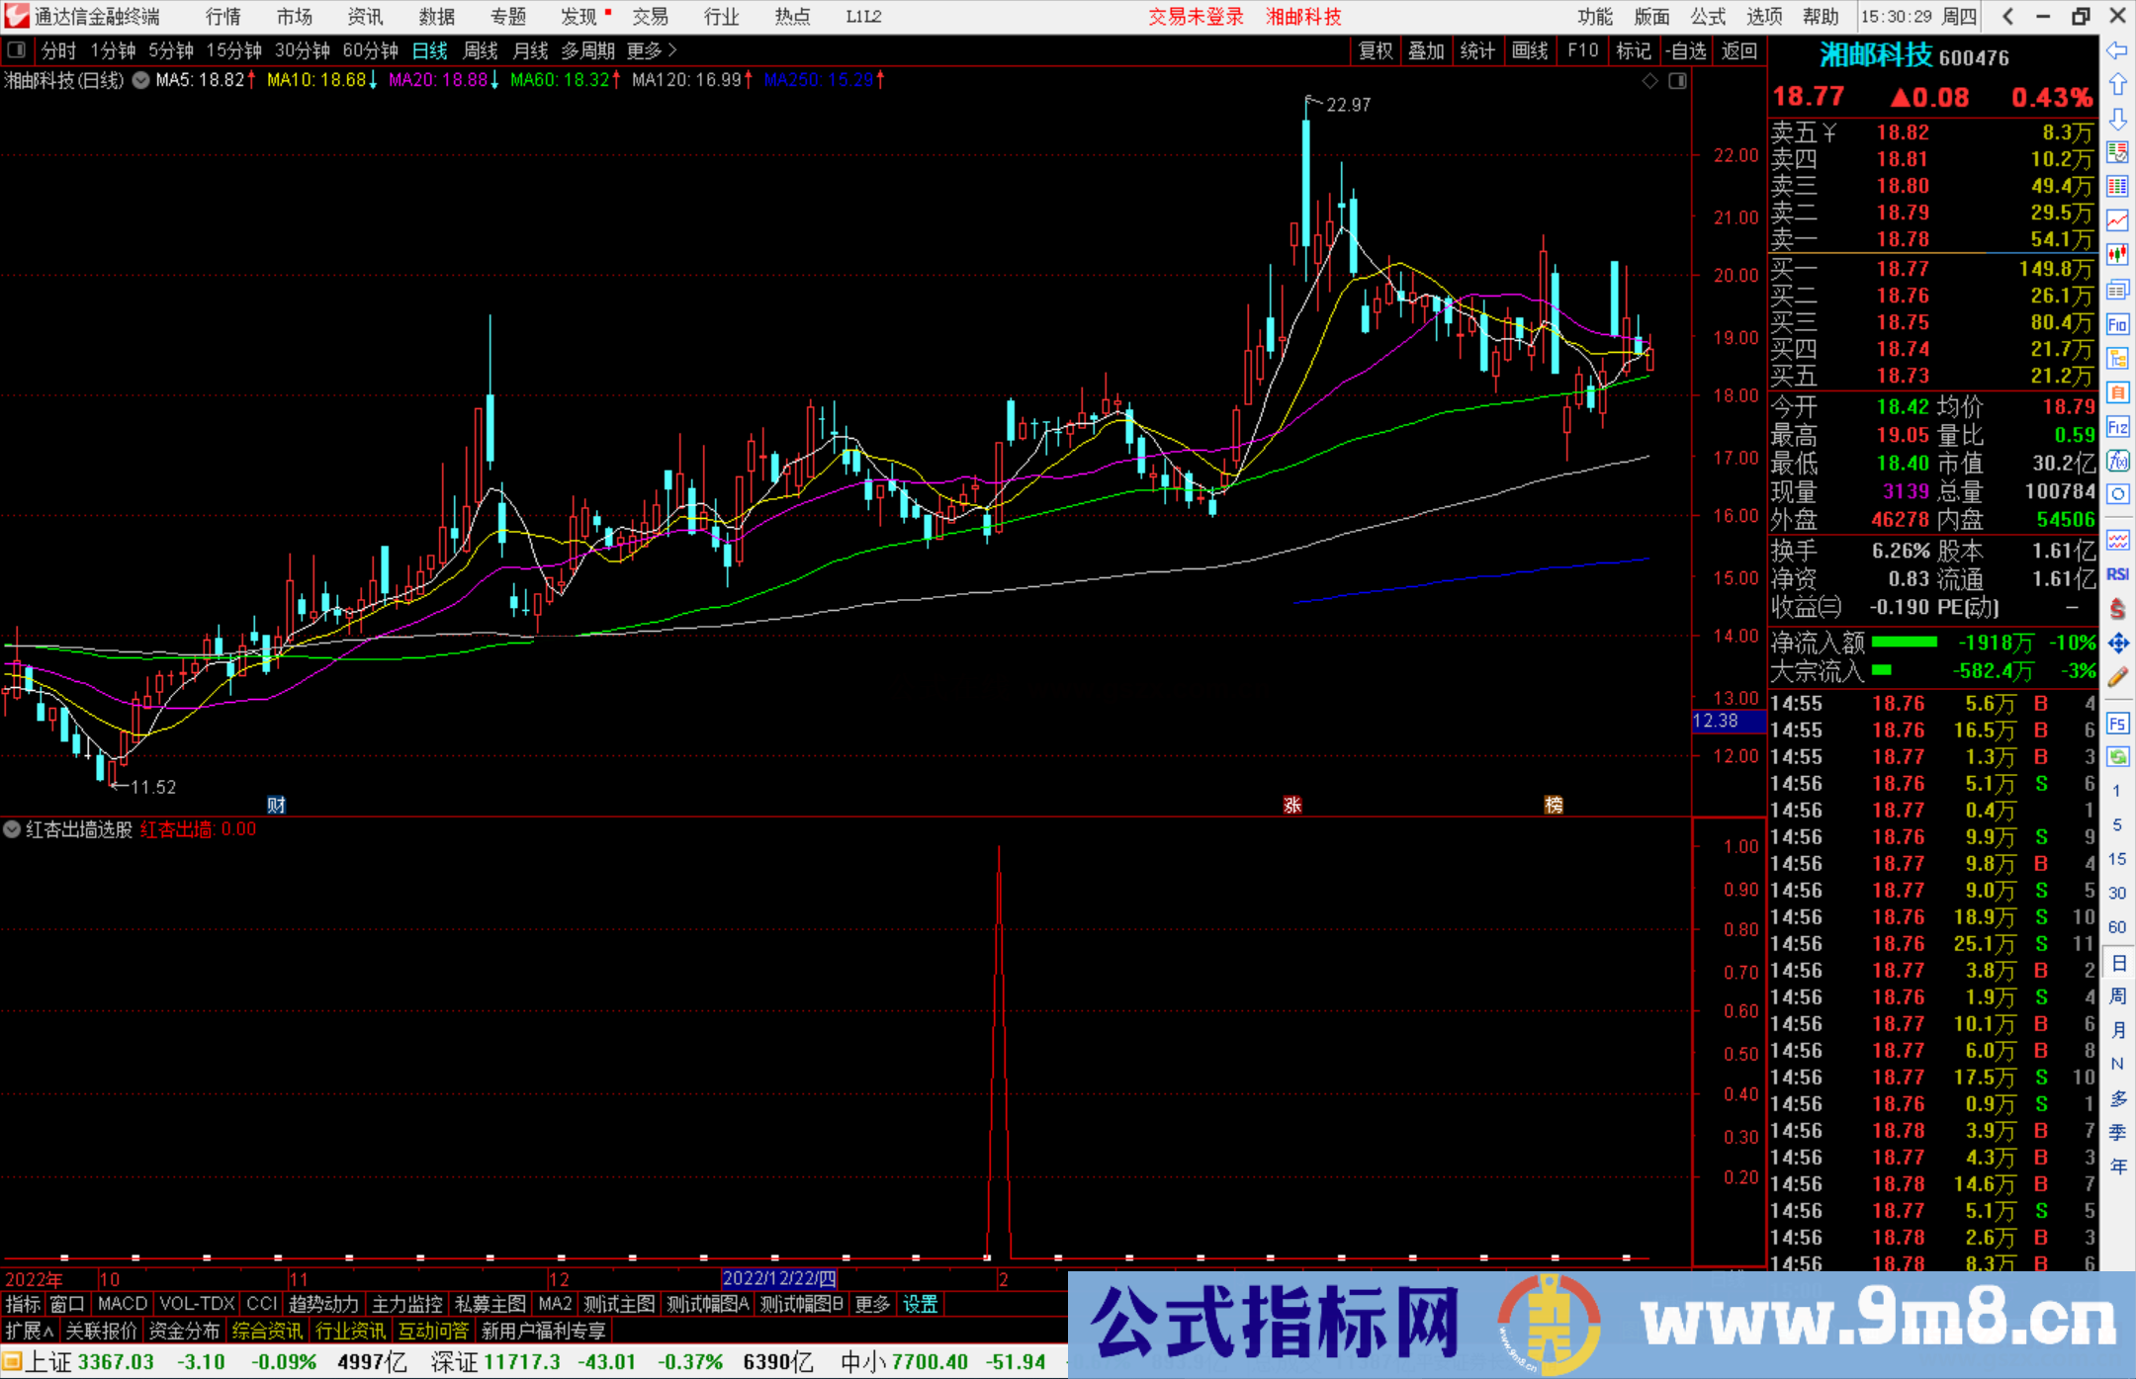
Task: Switch to yearly period 年 in sidebar
Action: [2117, 1166]
